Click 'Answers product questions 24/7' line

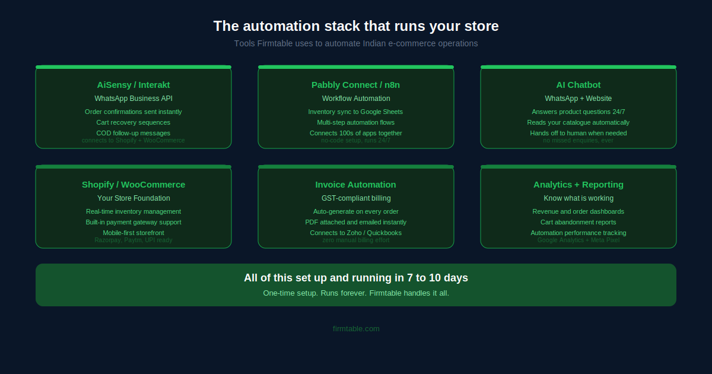578,112
